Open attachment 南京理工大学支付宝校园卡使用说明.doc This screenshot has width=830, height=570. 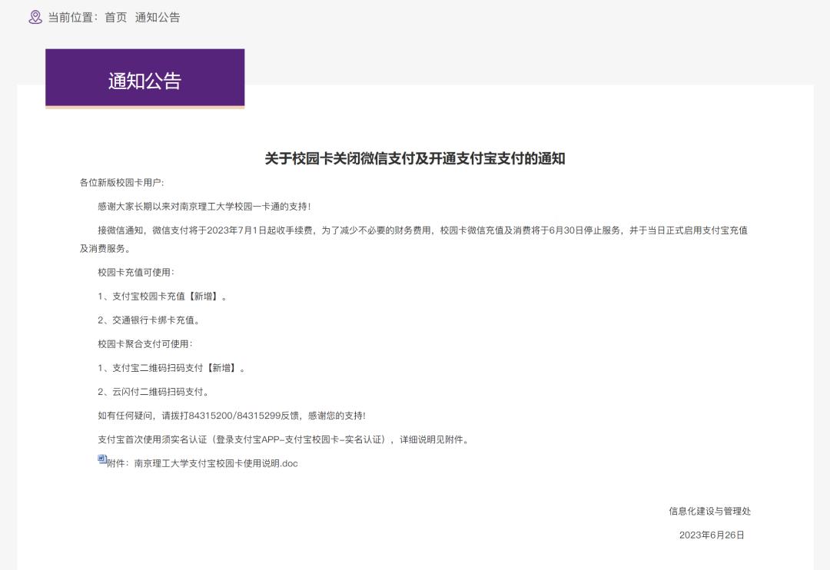click(216, 463)
